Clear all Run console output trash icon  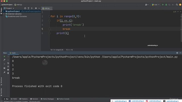coord(8,73)
